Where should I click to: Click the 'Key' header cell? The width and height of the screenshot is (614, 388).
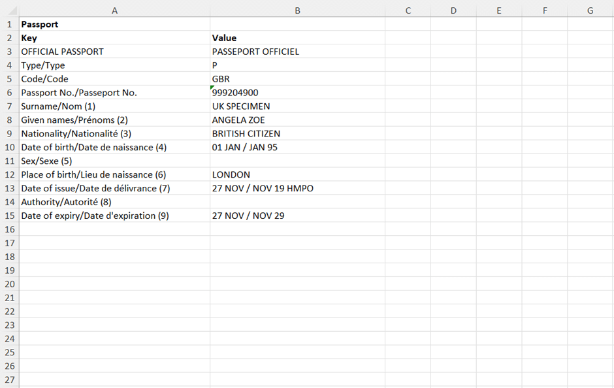tap(114, 38)
